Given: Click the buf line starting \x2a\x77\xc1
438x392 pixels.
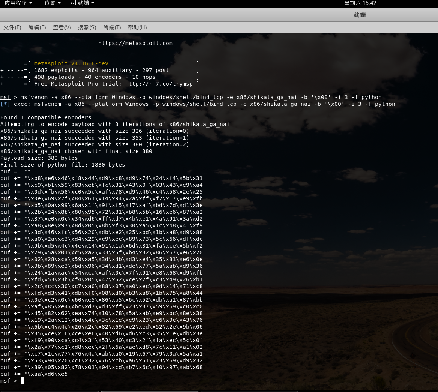Looking at the screenshot, I should click(103, 347).
